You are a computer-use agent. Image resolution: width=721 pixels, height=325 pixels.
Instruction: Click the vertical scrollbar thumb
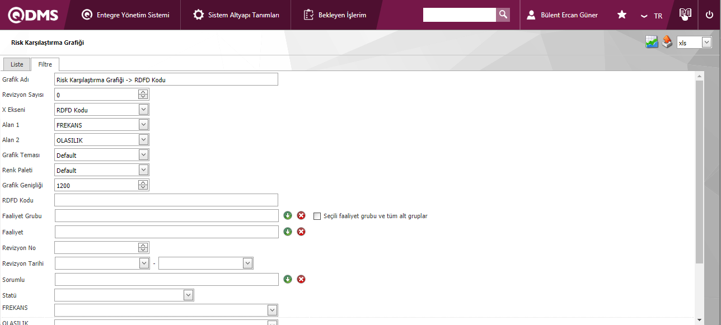(699, 171)
